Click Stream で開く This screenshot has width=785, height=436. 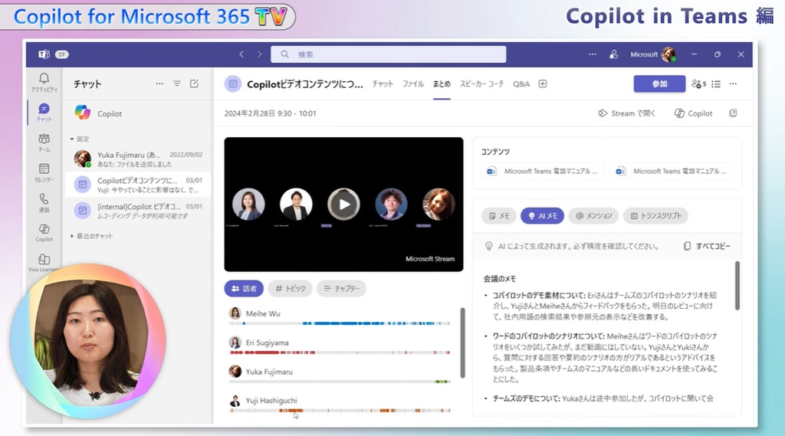tap(626, 113)
